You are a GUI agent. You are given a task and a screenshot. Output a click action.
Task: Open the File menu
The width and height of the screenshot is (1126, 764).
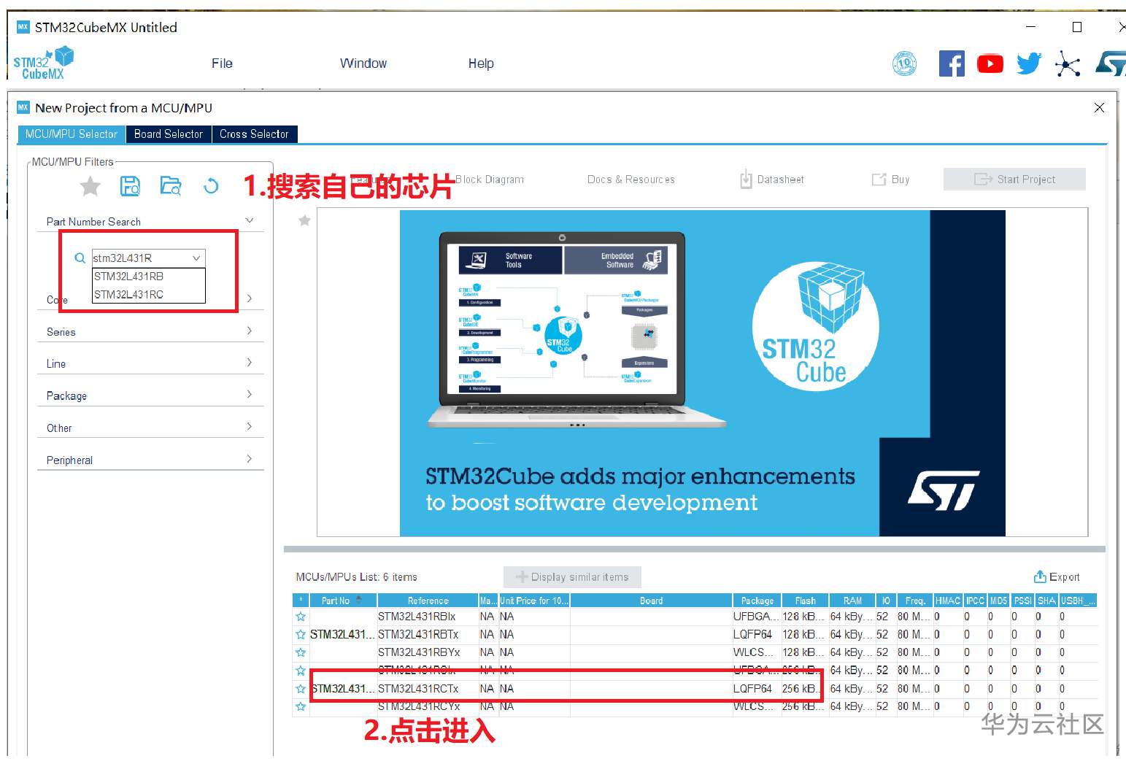point(222,63)
